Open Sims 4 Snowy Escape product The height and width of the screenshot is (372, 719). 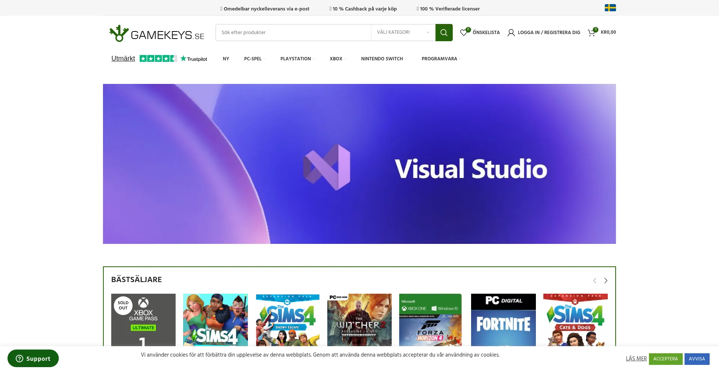pos(288,320)
